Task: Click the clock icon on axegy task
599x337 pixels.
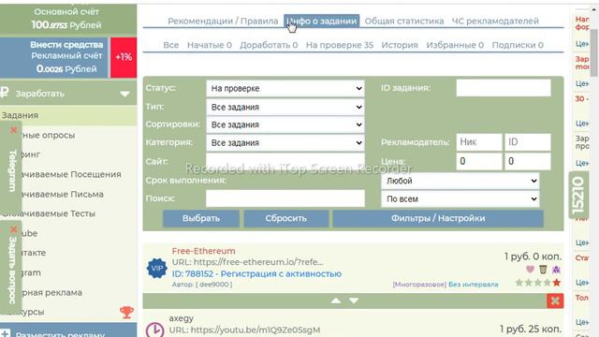Action: [154, 330]
